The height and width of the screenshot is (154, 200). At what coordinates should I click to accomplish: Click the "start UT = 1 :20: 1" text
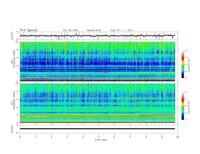122,30
